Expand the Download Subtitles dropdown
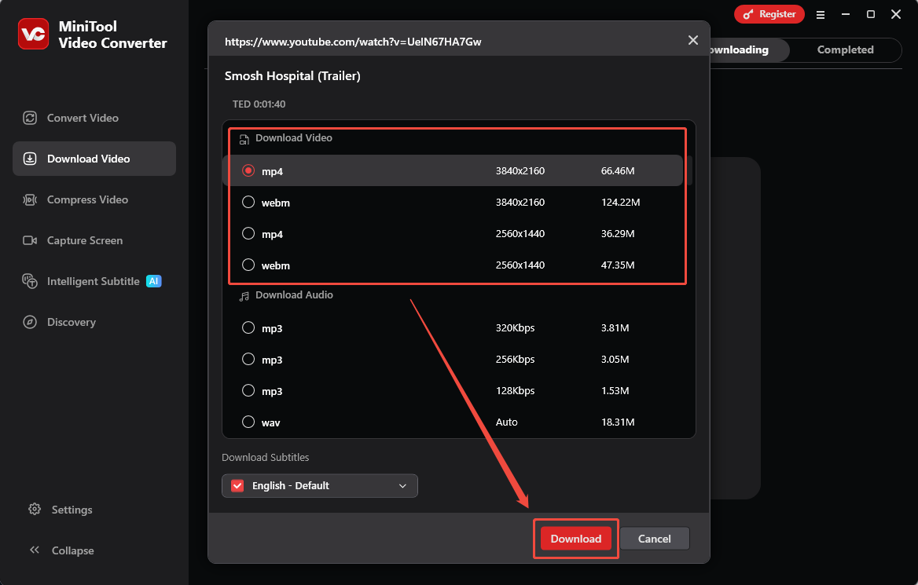918x585 pixels. point(402,485)
